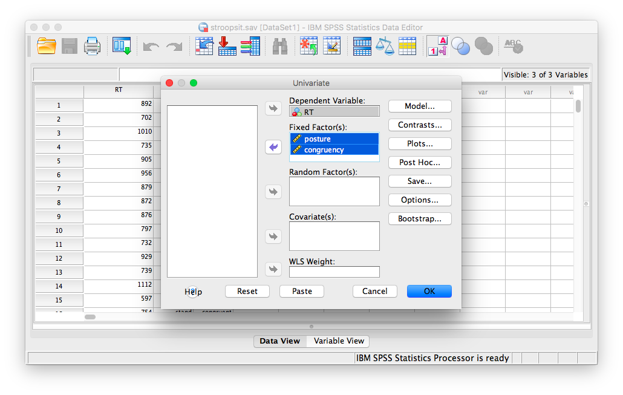The width and height of the screenshot is (623, 395).
Task: Move variable to WLS Weight arrow
Action: 273,269
